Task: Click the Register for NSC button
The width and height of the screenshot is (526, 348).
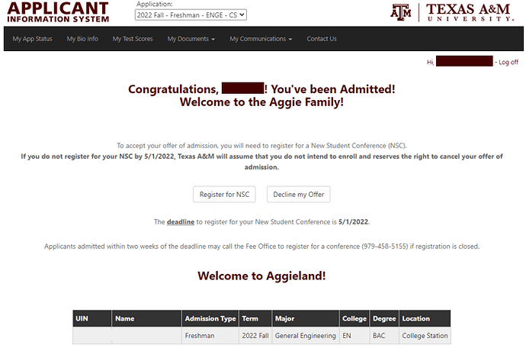Action: tap(224, 195)
